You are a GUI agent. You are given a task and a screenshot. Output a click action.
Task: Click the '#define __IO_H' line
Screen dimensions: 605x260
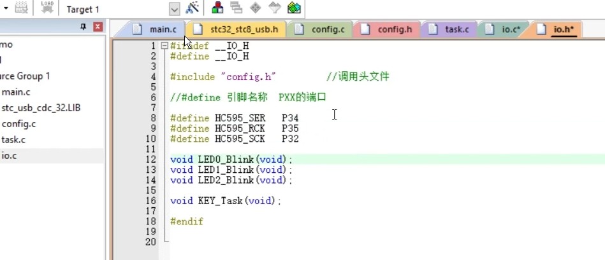(x=210, y=57)
